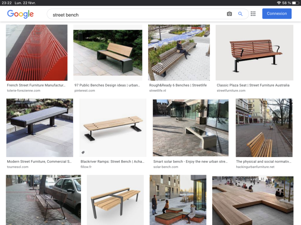The image size is (301, 225).
Task: Click 'Blackriver Ramps: Street Bench' title link
Action: coord(112,161)
